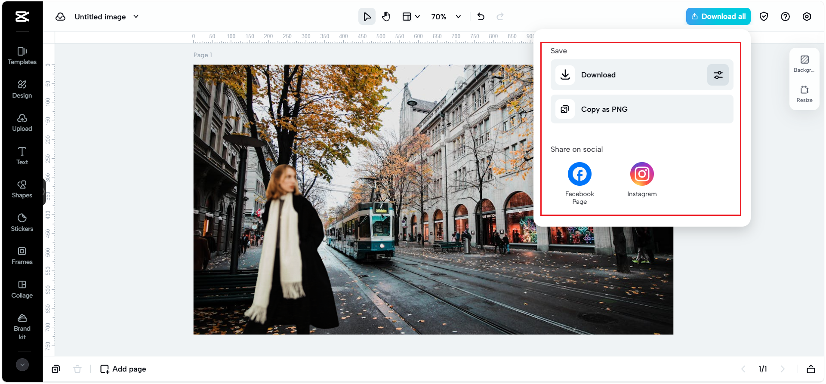
Task: Share to Facebook Page
Action: pyautogui.click(x=579, y=184)
